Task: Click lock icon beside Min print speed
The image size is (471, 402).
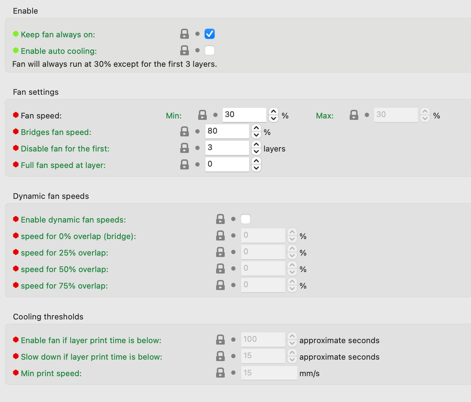Action: pos(220,373)
